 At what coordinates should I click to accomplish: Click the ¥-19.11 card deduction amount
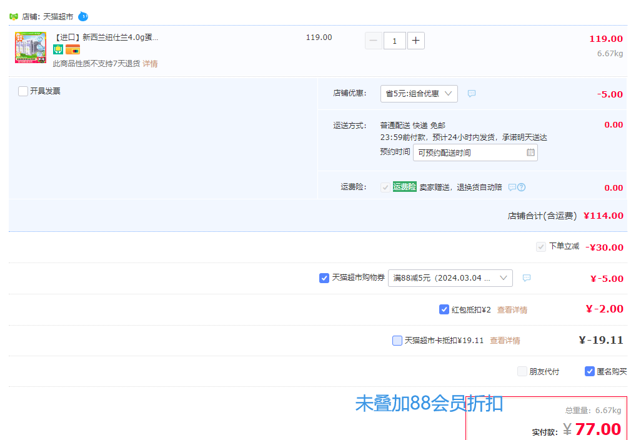coord(601,340)
